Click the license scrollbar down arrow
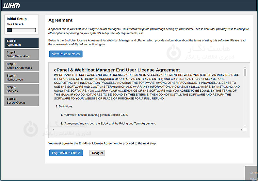Image resolution: width=258 pixels, height=181 pixels. point(245,126)
